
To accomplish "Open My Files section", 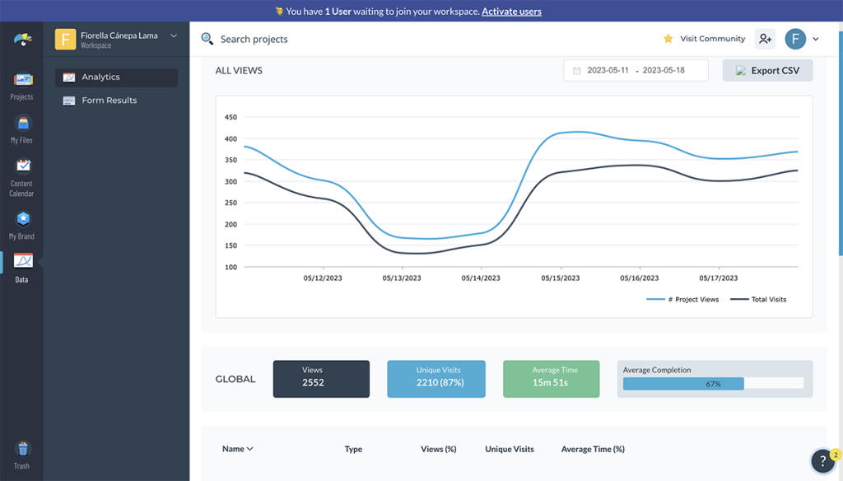I will (22, 129).
